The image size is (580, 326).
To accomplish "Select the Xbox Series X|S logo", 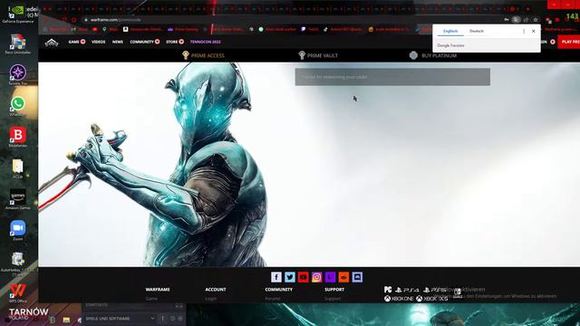I will (431, 299).
